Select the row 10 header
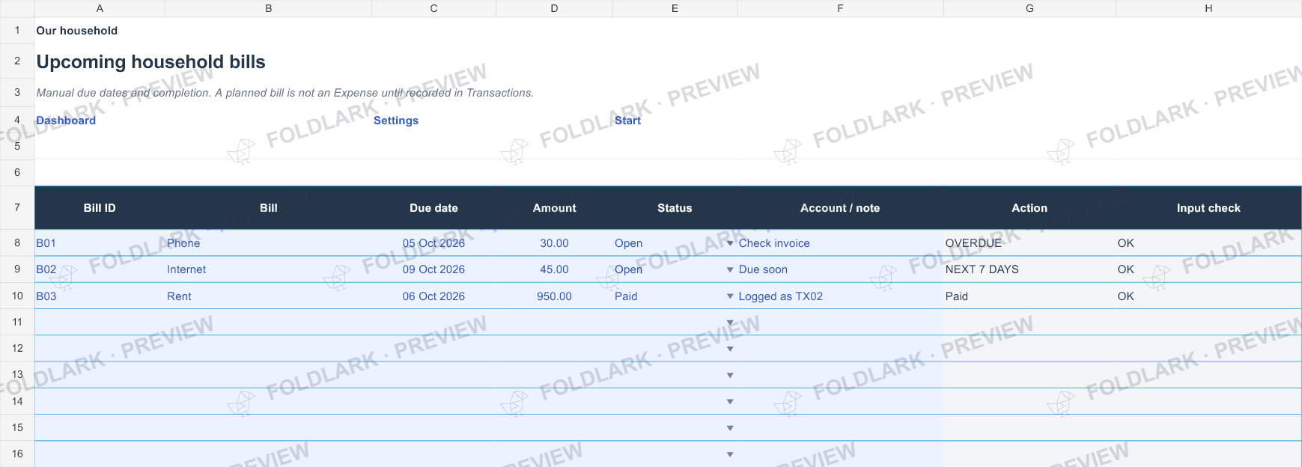 click(17, 296)
